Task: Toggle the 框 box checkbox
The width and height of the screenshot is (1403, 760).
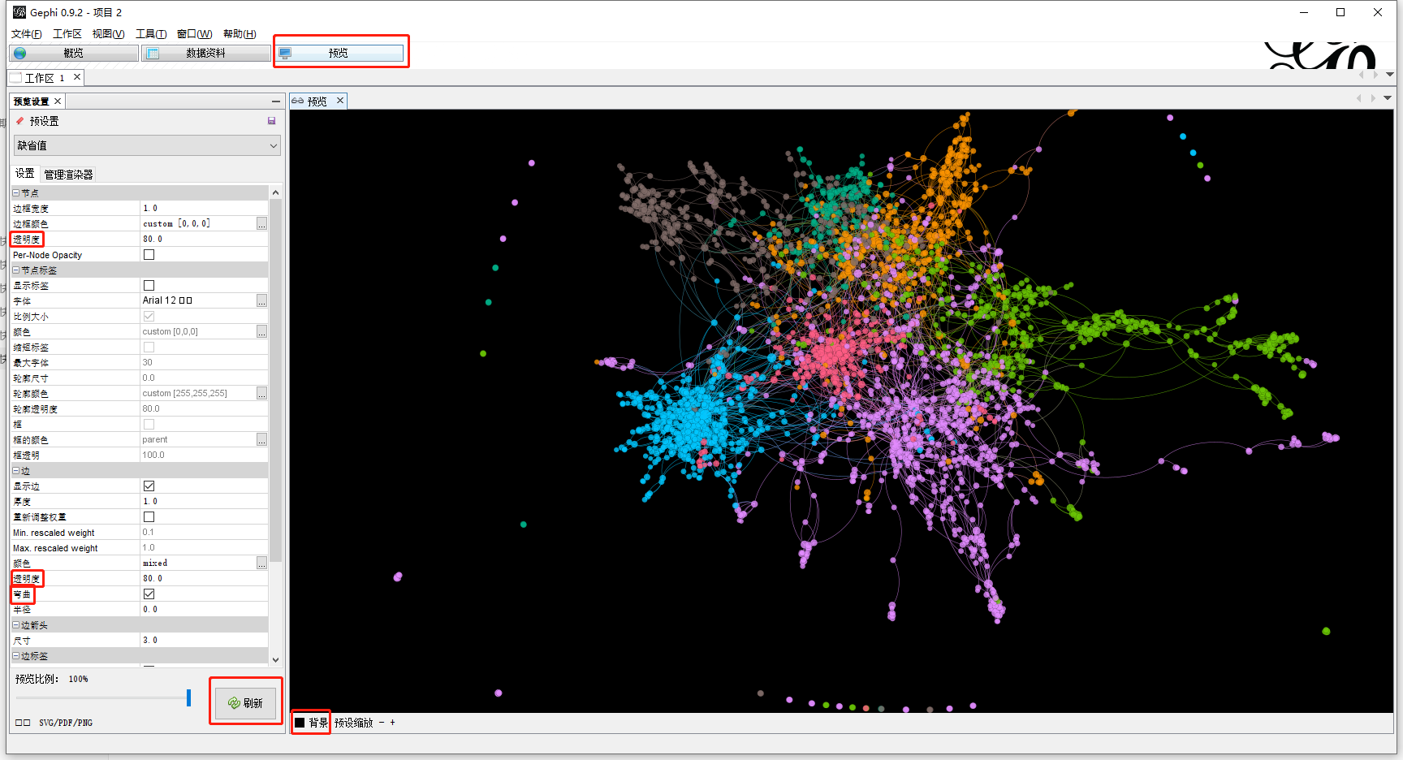Action: 149,424
